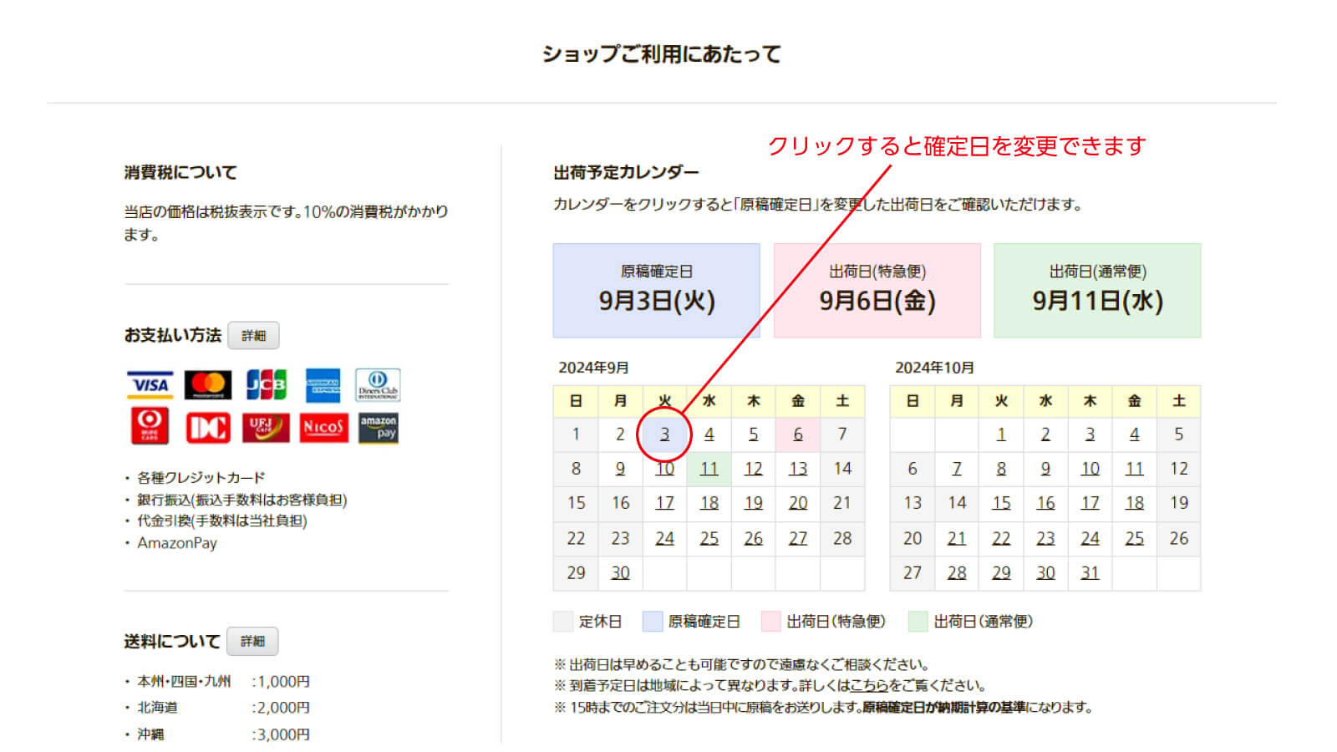Screen dimensions: 1337x752
Task: Choose September 24 in the calendar
Action: [x=664, y=539]
